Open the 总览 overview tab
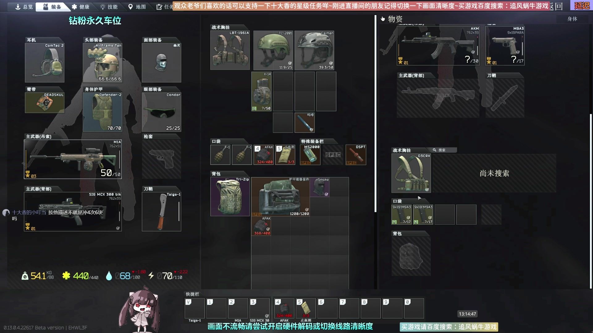The height and width of the screenshot is (333, 593). [24, 6]
